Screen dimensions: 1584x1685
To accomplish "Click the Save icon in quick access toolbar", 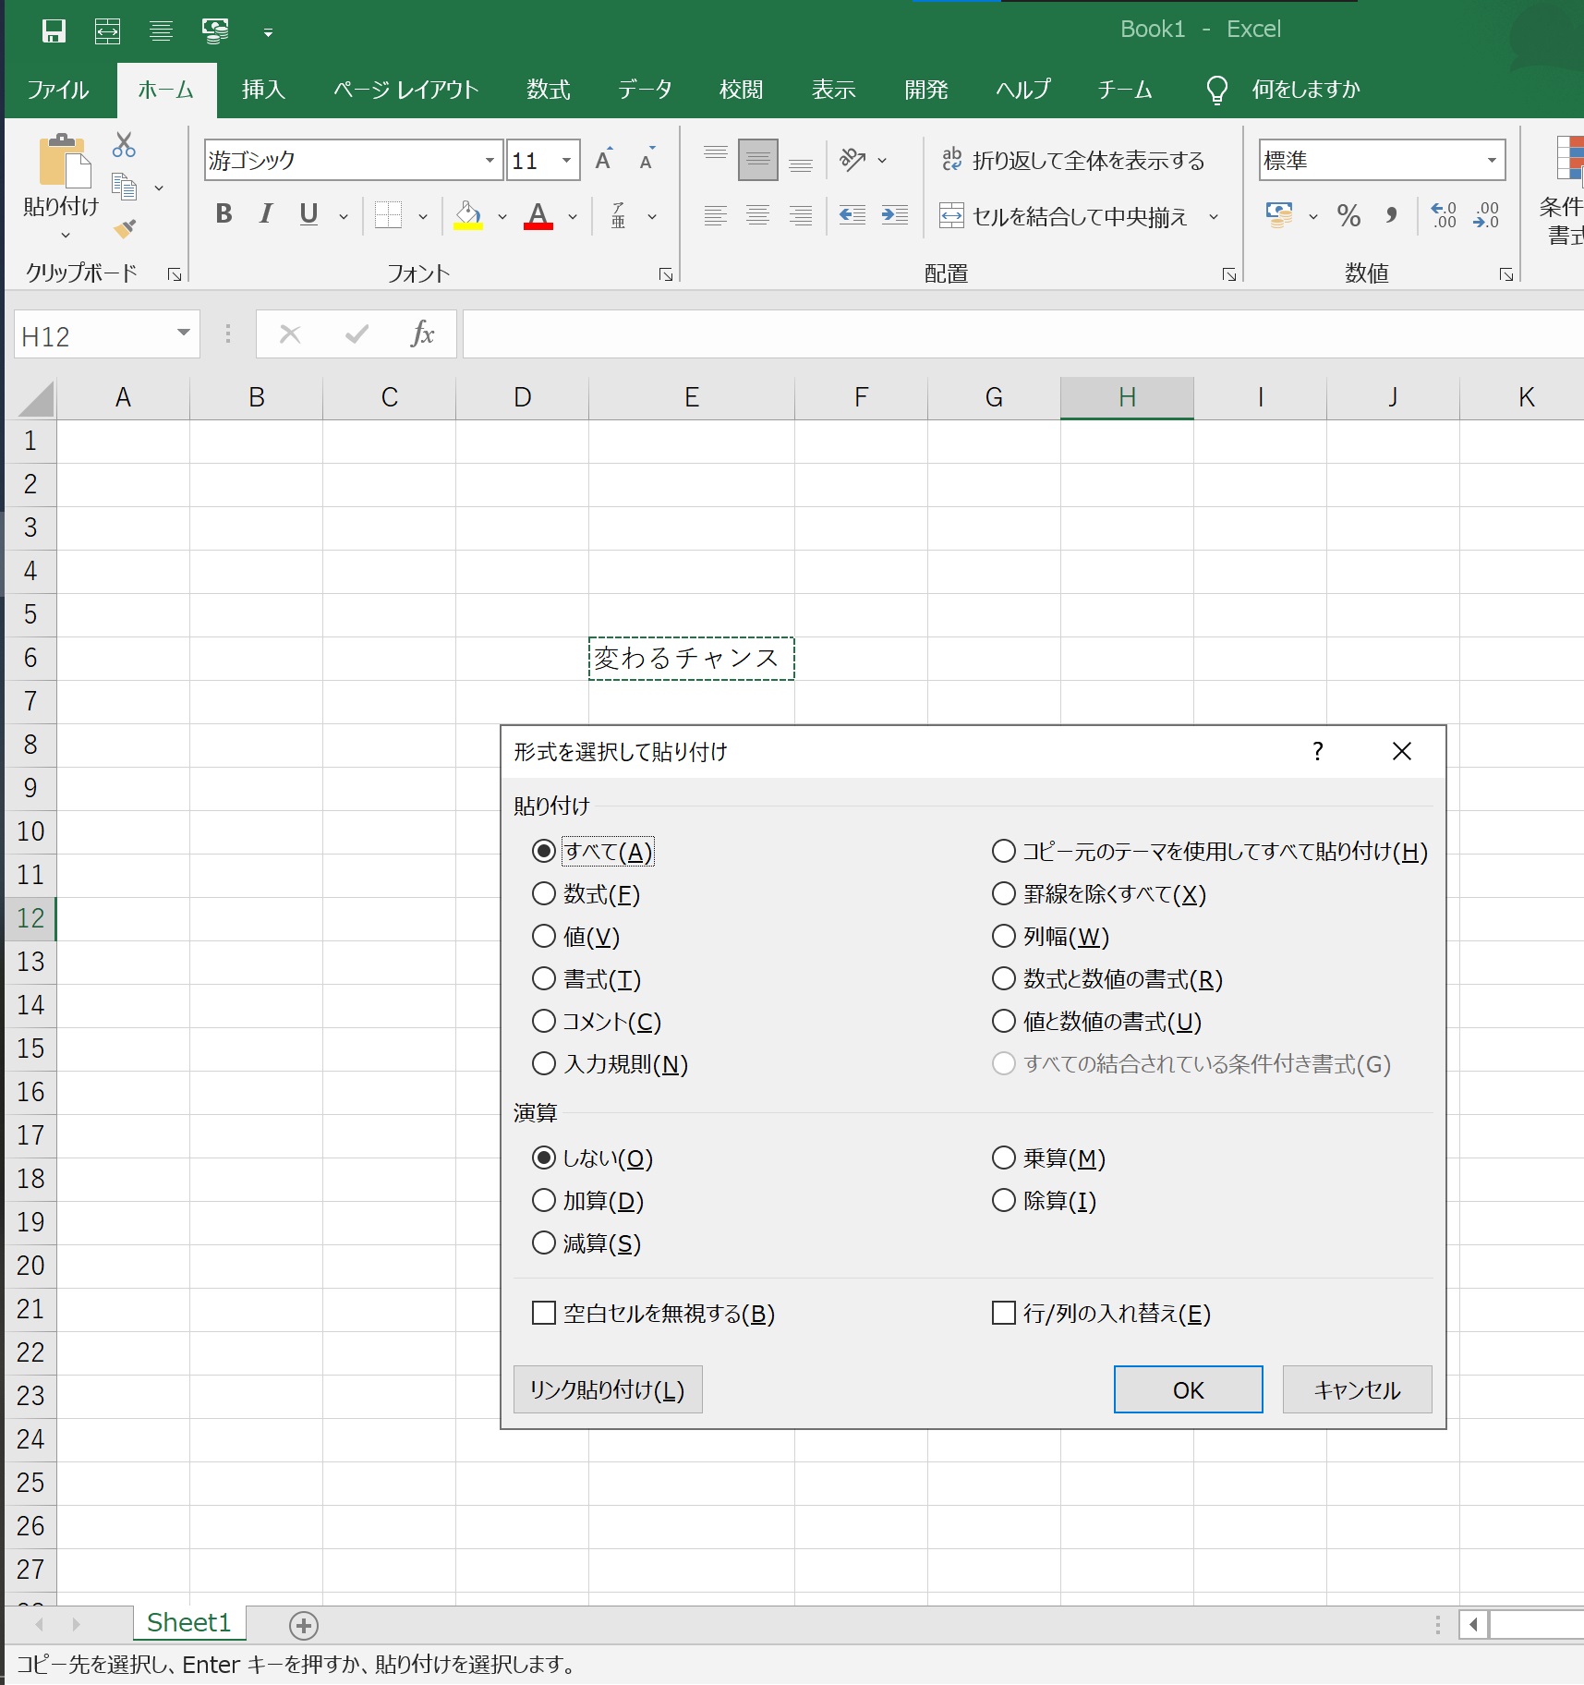I will click(x=54, y=31).
